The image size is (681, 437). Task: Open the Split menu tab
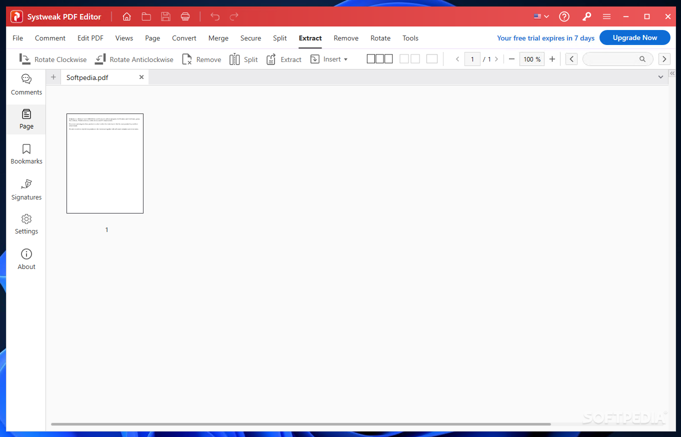tap(280, 38)
